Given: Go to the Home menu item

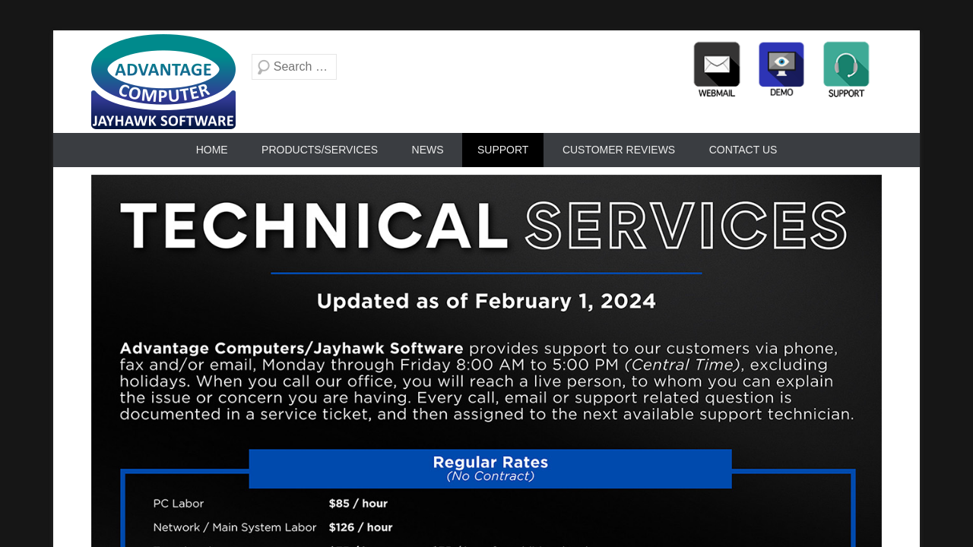Looking at the screenshot, I should coord(211,150).
